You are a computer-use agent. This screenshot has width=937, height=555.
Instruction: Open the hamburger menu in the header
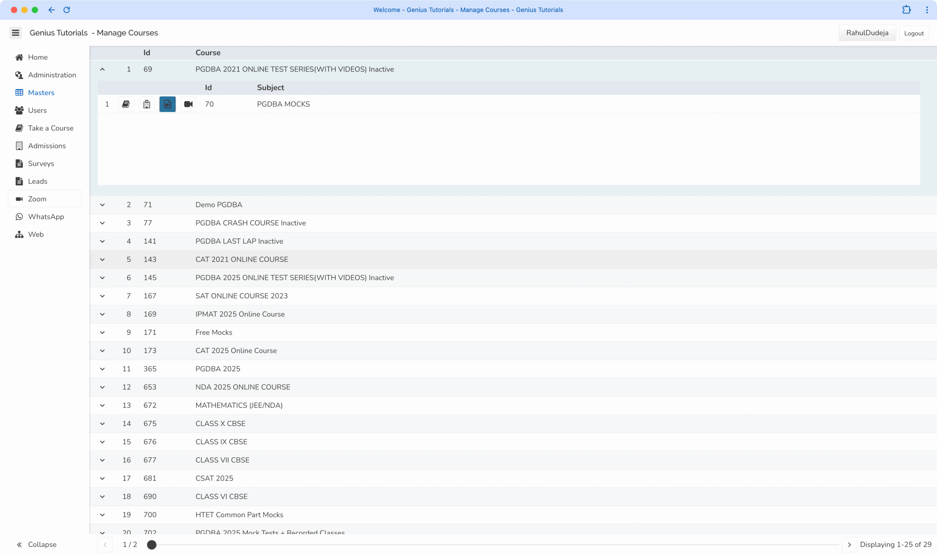coord(15,33)
